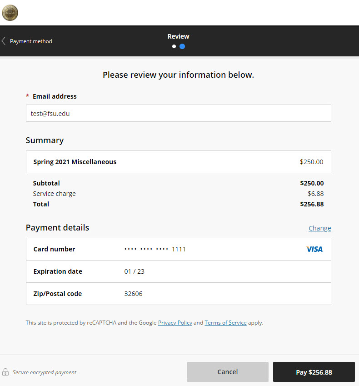Click the university seal logo

(10, 13)
